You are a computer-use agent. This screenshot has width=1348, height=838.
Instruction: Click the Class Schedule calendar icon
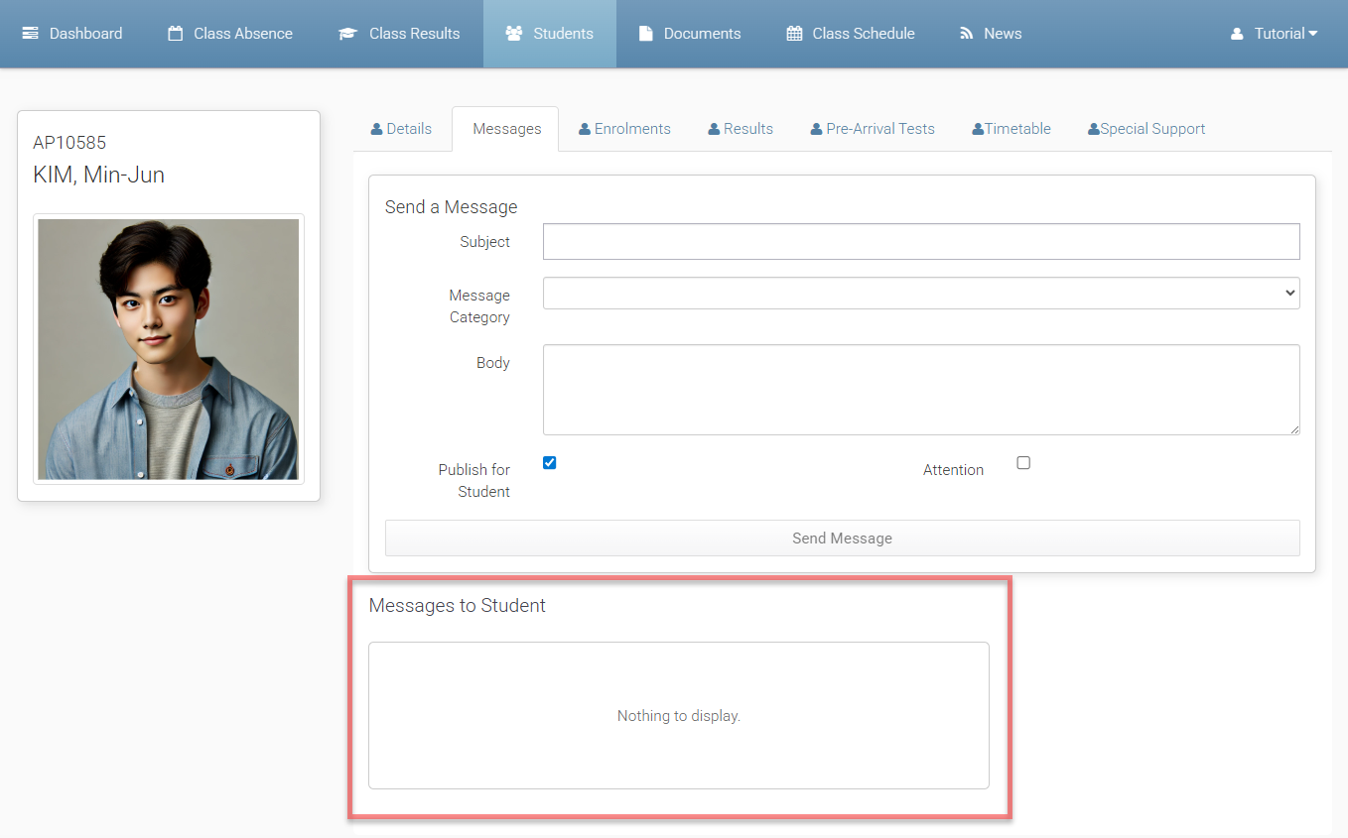click(x=794, y=34)
